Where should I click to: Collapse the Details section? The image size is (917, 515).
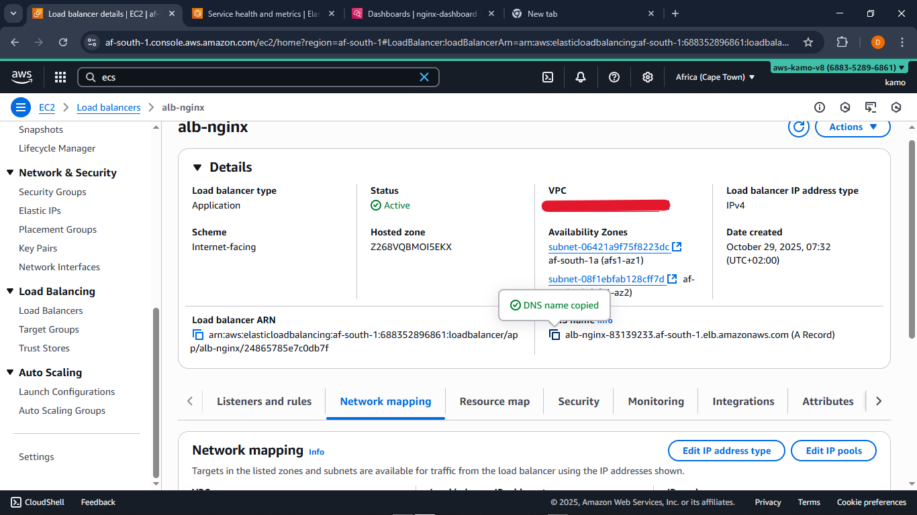click(197, 168)
